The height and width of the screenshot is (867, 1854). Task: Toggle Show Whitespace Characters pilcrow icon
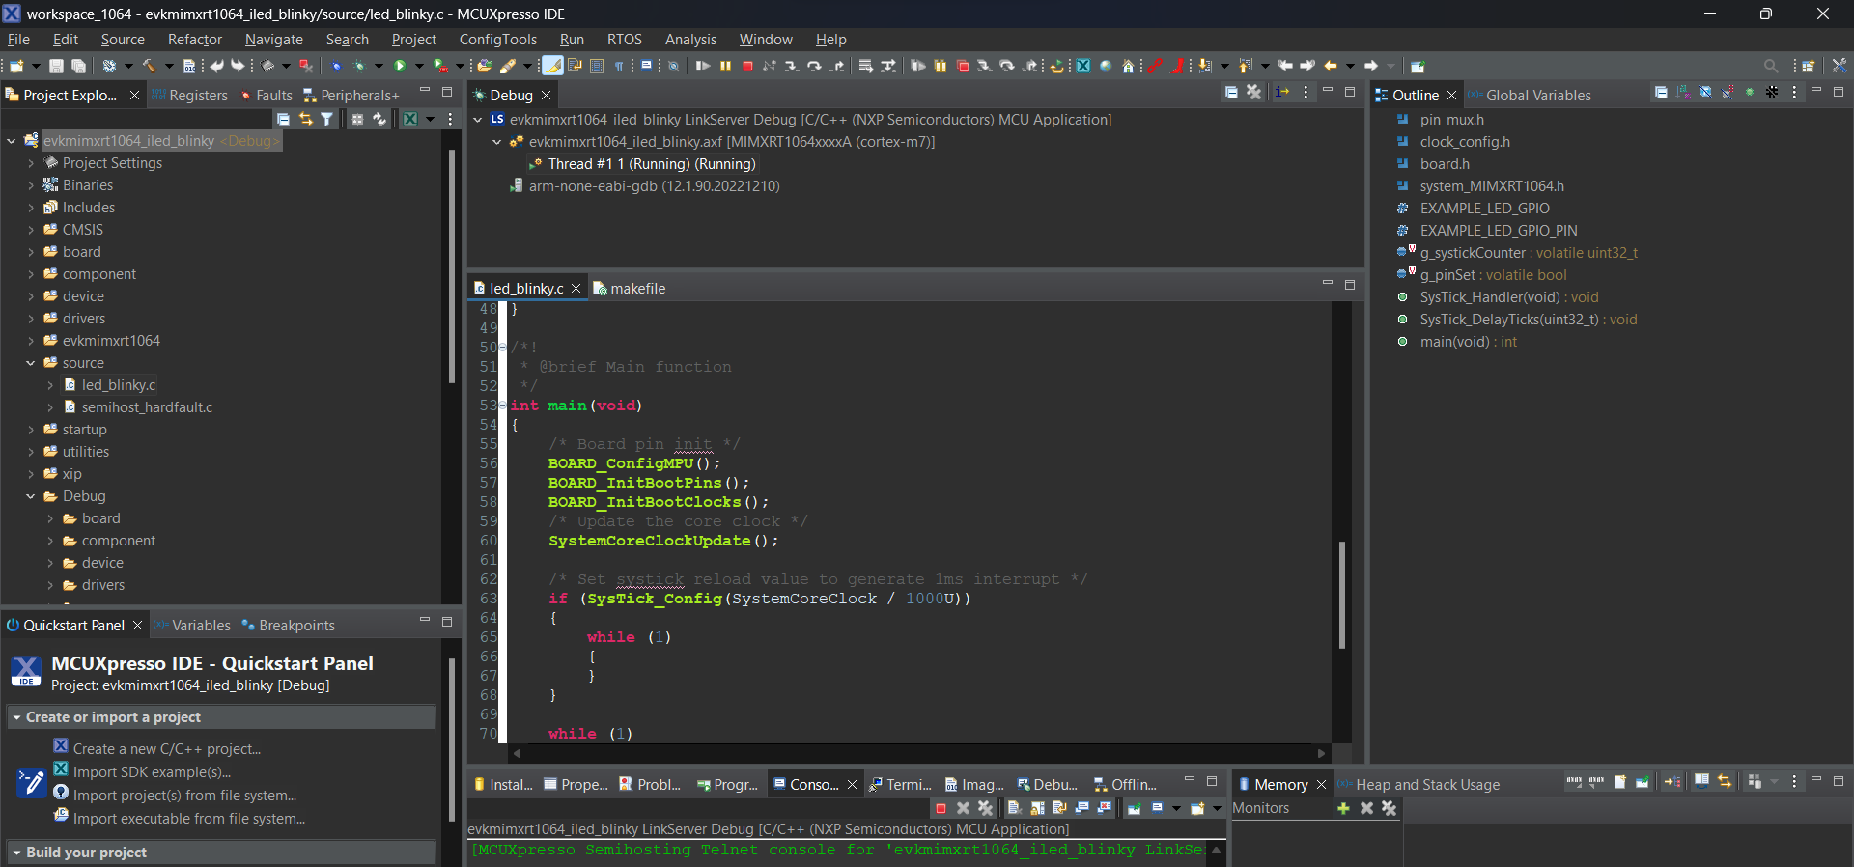(619, 66)
